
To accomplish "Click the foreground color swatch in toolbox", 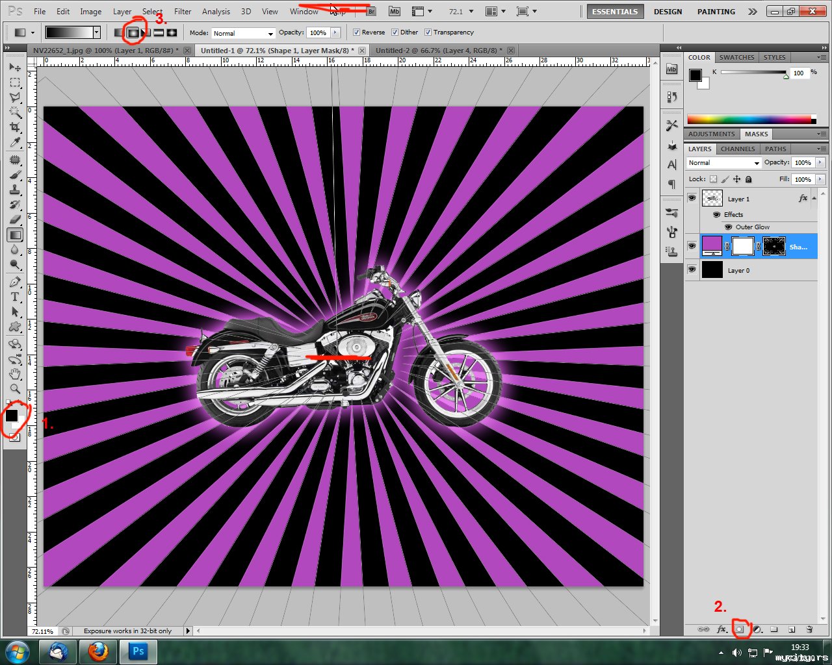I will pyautogui.click(x=12, y=416).
